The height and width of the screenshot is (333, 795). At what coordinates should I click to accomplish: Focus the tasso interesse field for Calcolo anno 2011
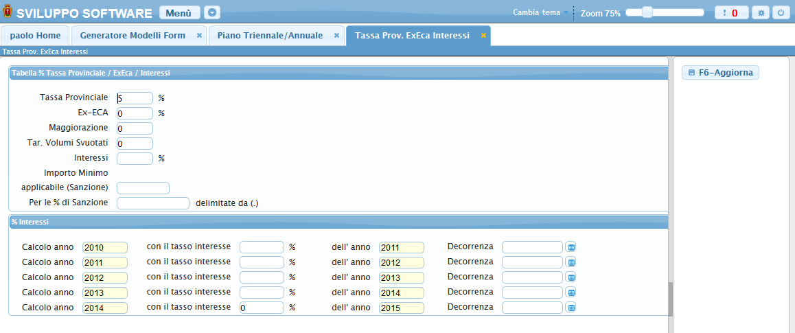click(x=262, y=262)
